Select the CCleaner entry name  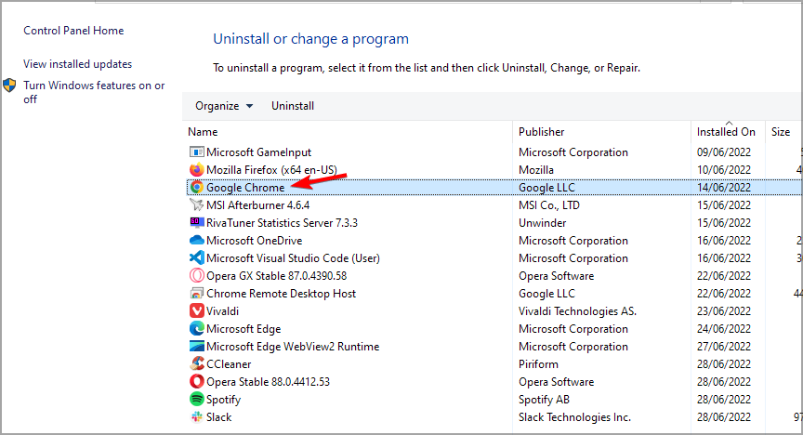(229, 364)
